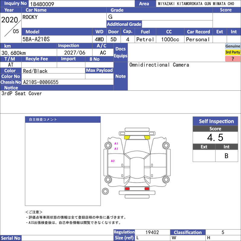Click the engine size 1000cc
The image size is (241, 241).
170,39
